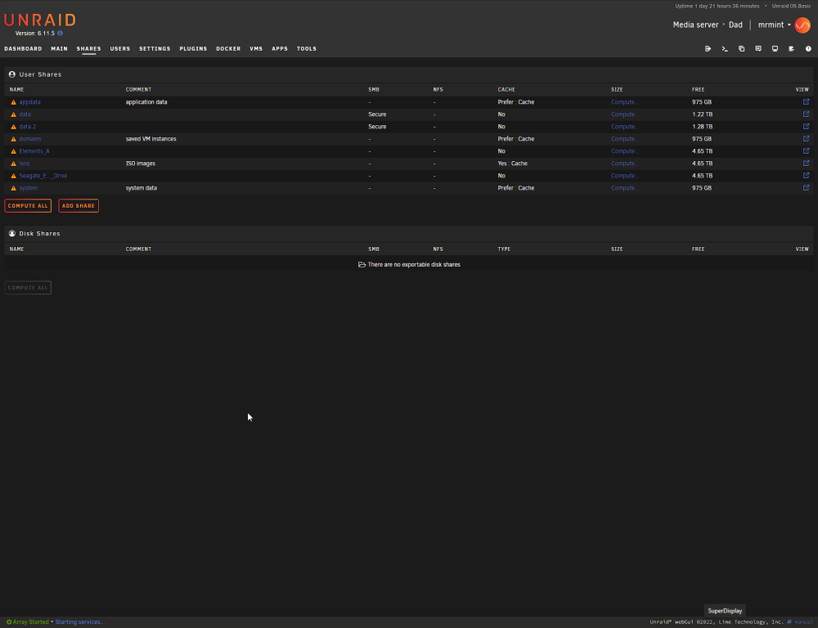818x628 pixels.
Task: Open the mrmint user dropdown
Action: (774, 25)
